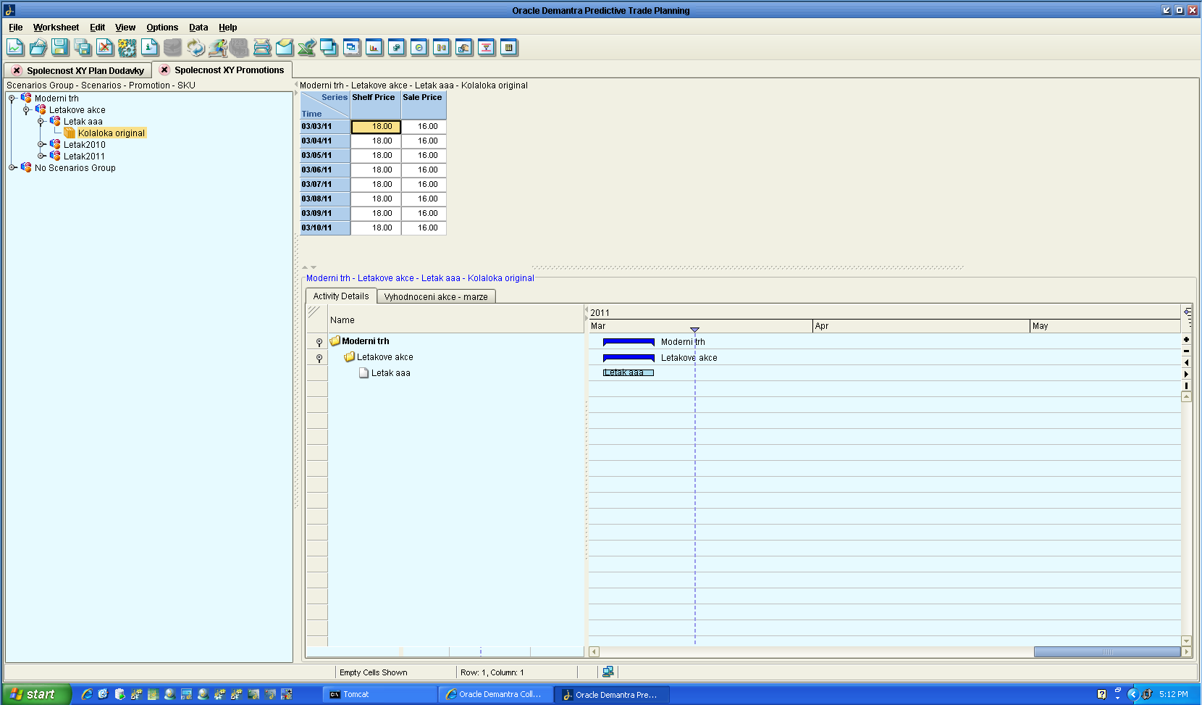Select Kolaloka original in the tree

(112, 133)
